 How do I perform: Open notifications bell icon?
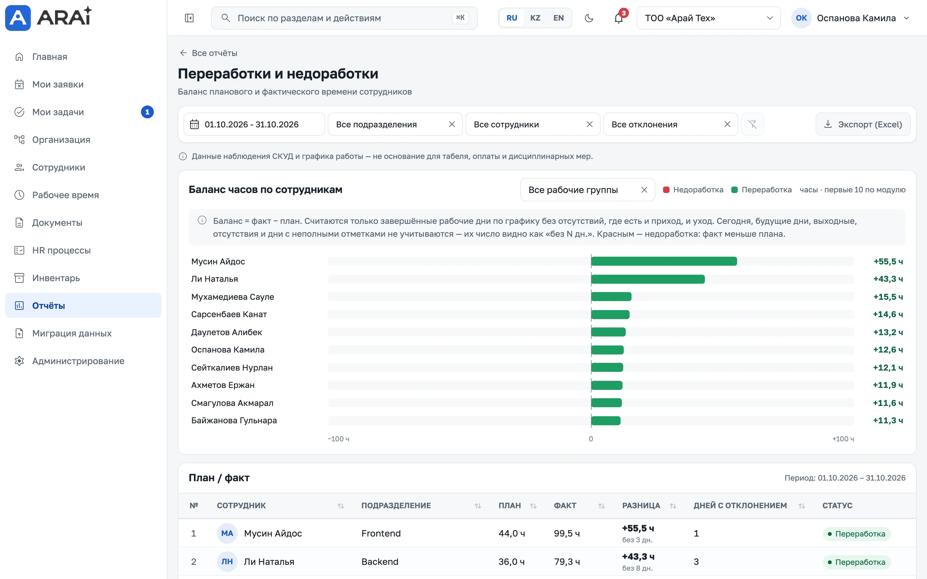click(x=619, y=18)
